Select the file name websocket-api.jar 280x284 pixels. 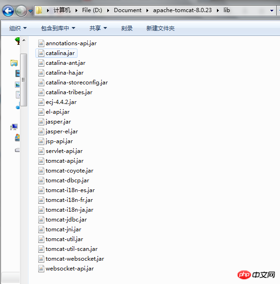[70, 269]
